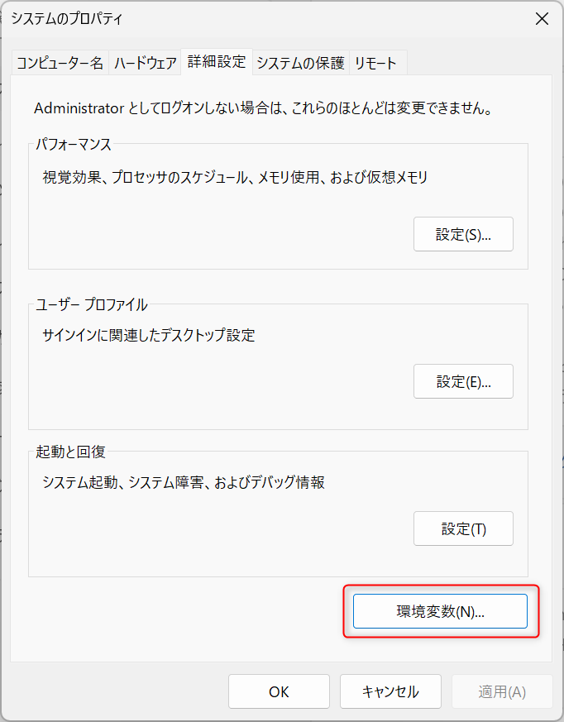
Task: Confirm changes with the OK button
Action: (279, 691)
